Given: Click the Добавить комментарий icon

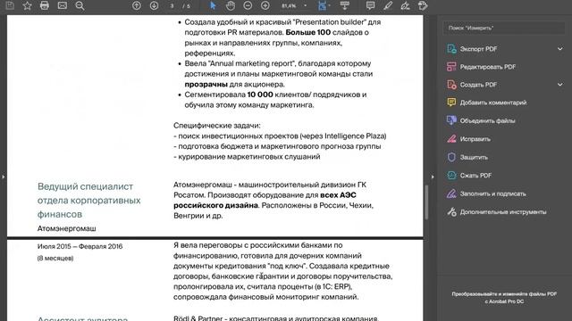Looking at the screenshot, I should tap(451, 103).
